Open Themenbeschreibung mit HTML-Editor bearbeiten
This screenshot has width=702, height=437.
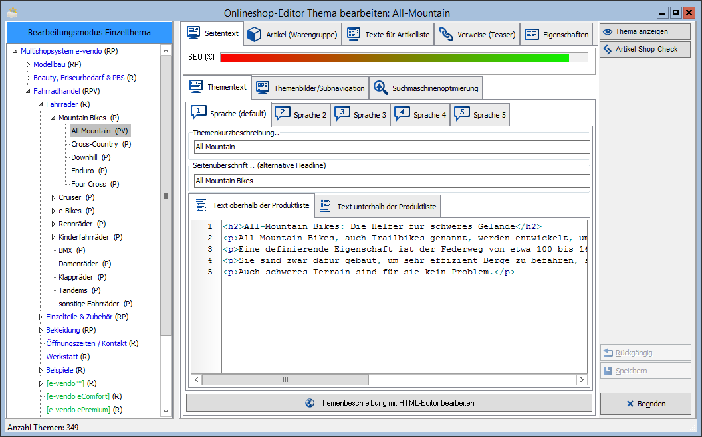point(389,403)
